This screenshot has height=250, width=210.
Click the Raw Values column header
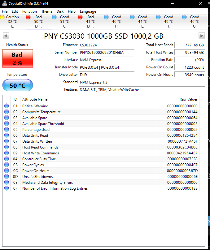pyautogui.click(x=177, y=99)
